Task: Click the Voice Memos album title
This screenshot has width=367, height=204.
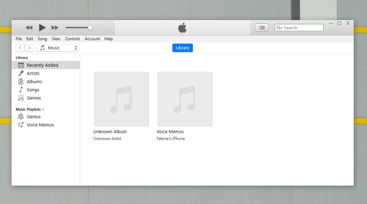Action: (170, 132)
